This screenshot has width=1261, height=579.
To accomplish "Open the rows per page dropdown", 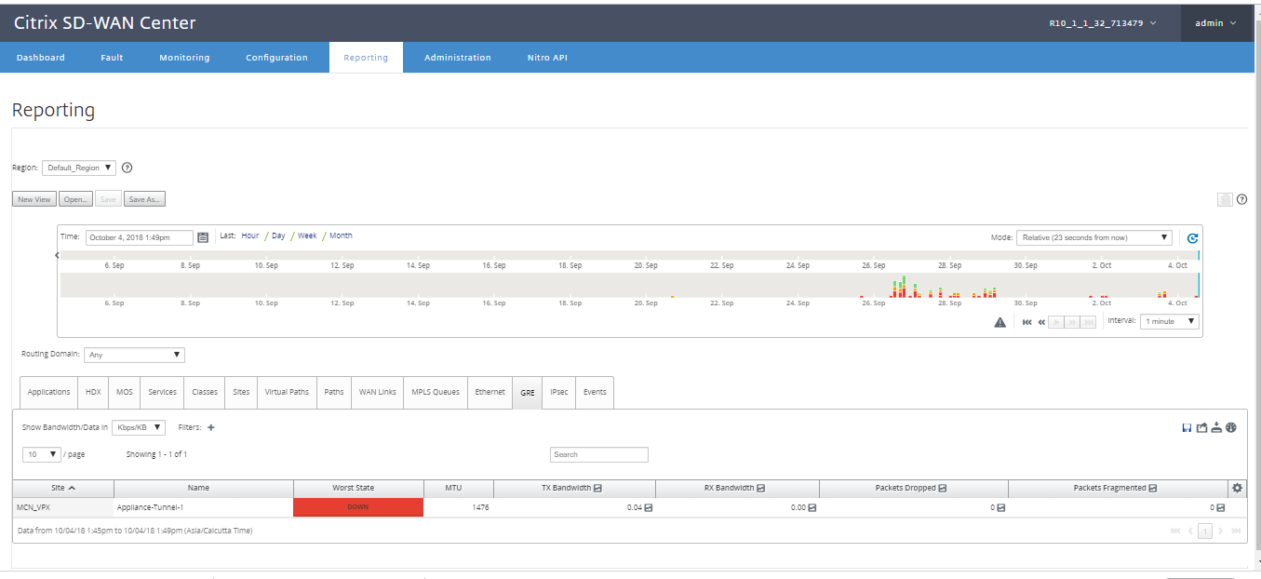I will 42,454.
